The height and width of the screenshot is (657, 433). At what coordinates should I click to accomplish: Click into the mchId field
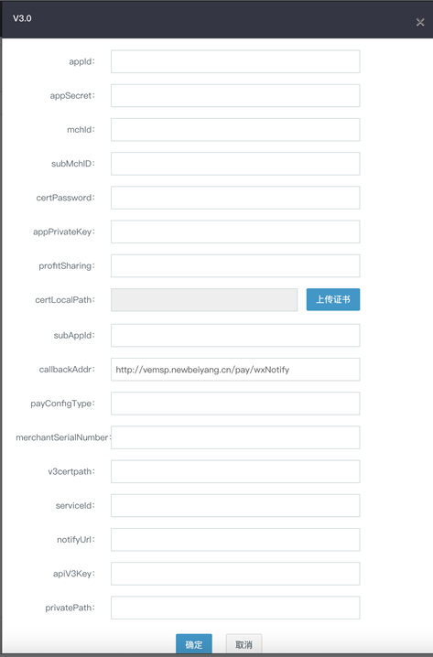pos(235,129)
